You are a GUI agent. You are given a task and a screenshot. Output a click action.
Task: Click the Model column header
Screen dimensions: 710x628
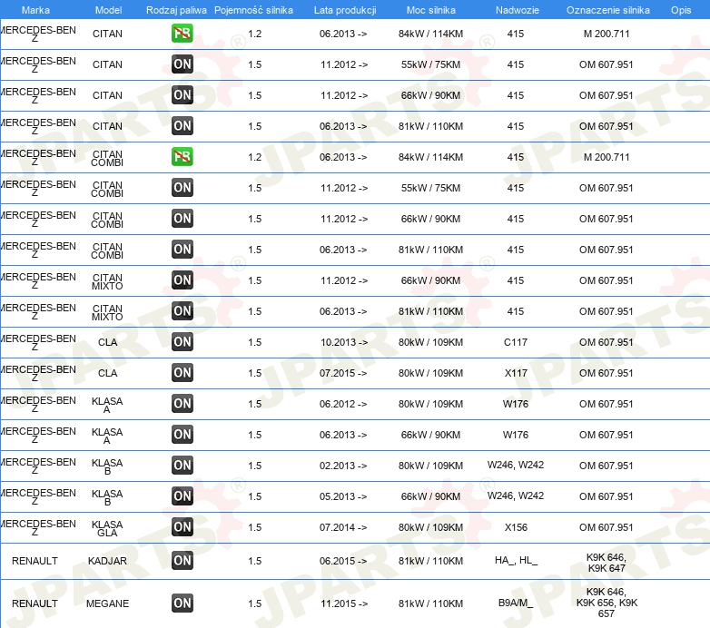(108, 10)
